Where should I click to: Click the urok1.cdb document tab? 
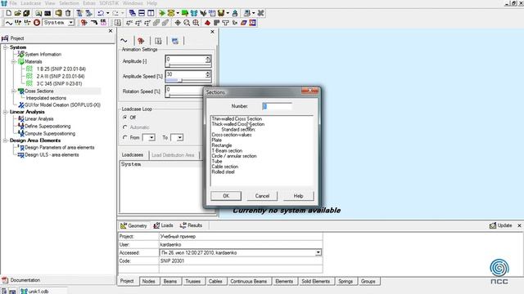[34, 291]
